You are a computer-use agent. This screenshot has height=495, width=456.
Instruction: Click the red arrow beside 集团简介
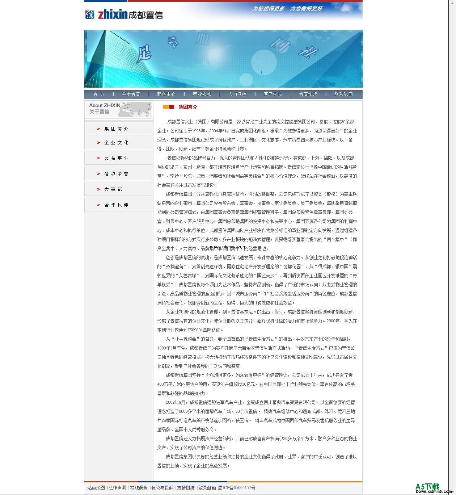[98, 129]
